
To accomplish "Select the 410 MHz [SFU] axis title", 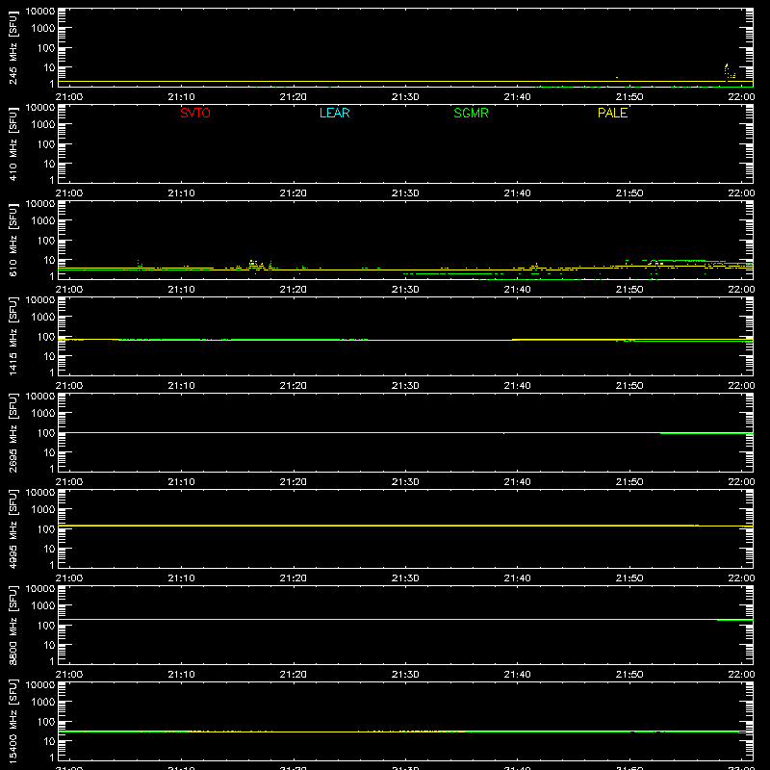I will click(13, 143).
